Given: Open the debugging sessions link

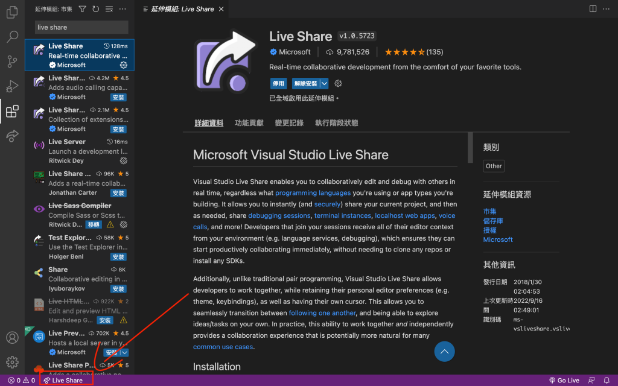Looking at the screenshot, I should (279, 215).
